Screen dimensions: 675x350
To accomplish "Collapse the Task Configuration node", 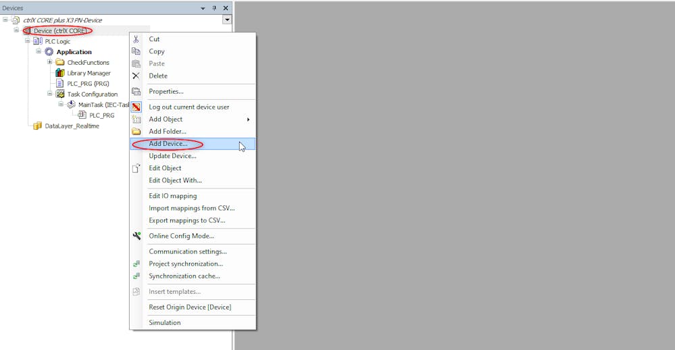I will point(50,93).
